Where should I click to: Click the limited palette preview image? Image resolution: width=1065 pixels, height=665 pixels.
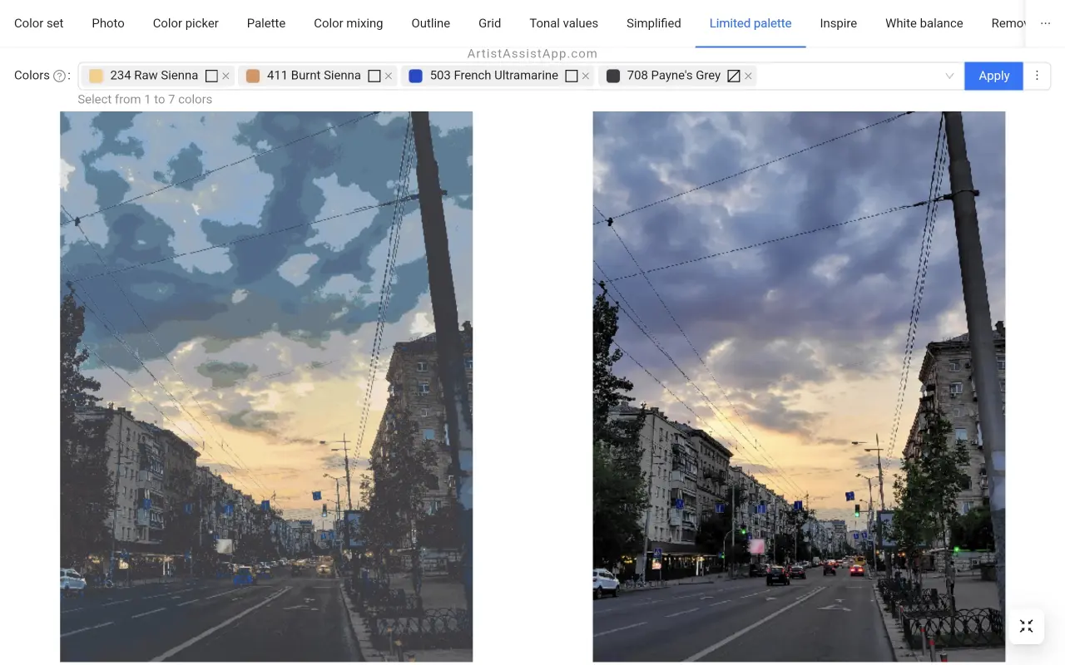pos(266,387)
